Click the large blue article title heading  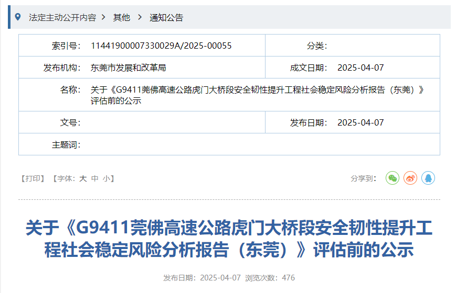229,239
